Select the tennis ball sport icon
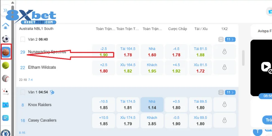Image resolution: width=272 pixels, height=136 pixels. (x=5, y=65)
